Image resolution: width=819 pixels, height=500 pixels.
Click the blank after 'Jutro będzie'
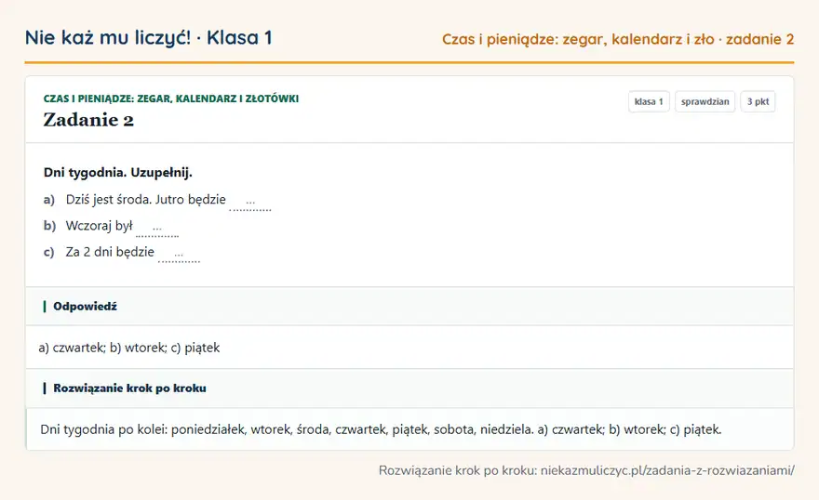(x=250, y=202)
